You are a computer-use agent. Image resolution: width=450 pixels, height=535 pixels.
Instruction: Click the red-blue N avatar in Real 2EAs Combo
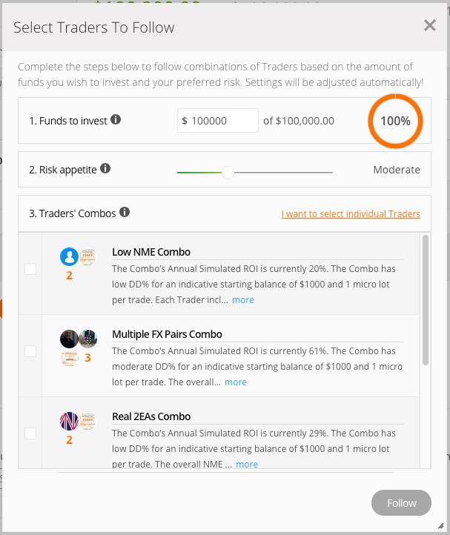point(69,421)
